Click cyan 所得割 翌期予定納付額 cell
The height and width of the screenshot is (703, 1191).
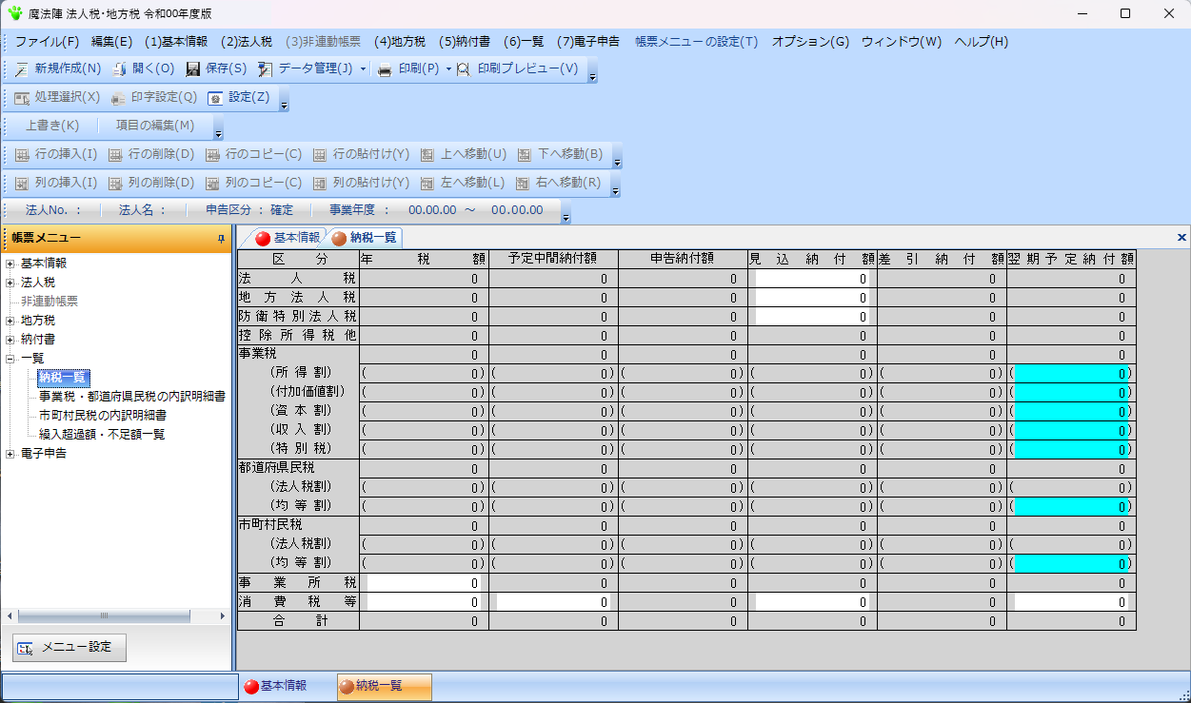[1071, 373]
